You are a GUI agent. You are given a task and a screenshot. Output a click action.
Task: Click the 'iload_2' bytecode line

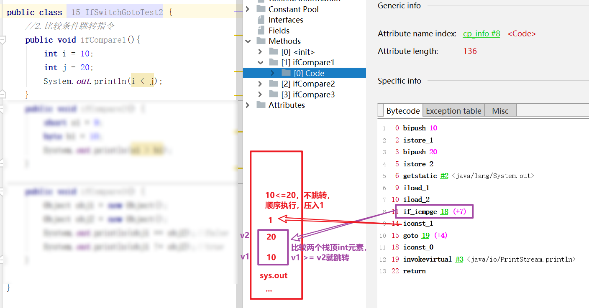(x=416, y=199)
